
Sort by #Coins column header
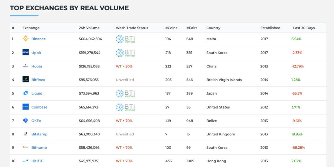pos(171,28)
